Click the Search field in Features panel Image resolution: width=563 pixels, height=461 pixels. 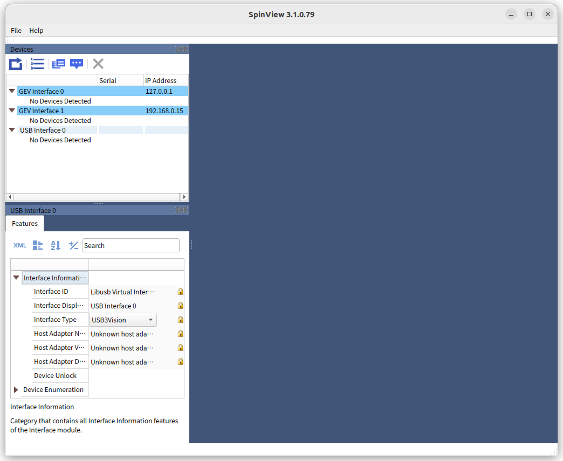click(x=131, y=246)
